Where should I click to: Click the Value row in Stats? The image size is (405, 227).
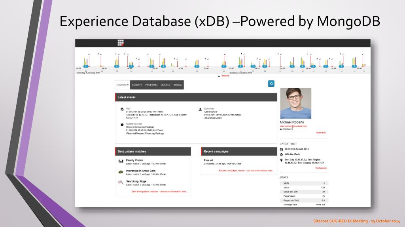click(304, 188)
